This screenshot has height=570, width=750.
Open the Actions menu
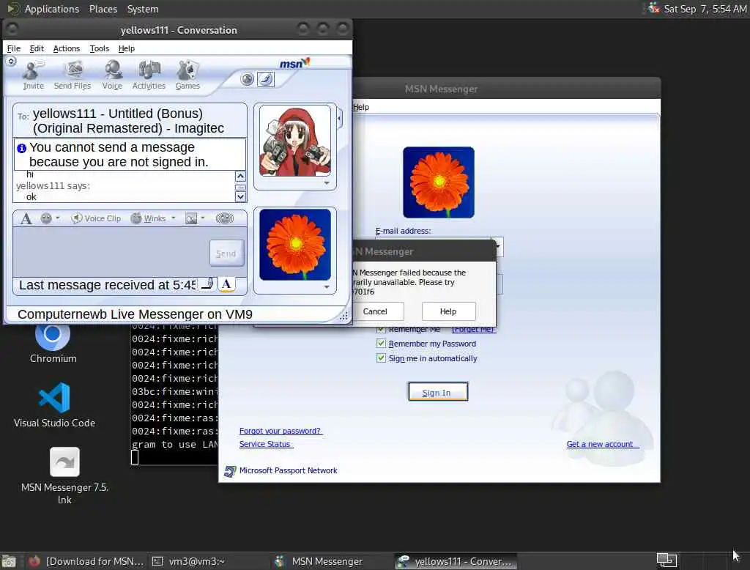point(67,48)
